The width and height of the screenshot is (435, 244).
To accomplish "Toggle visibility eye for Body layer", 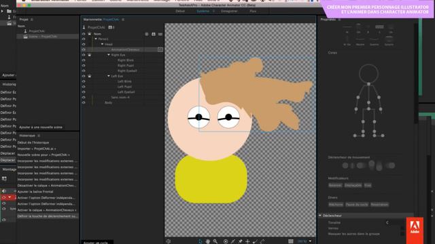I will point(84,102).
